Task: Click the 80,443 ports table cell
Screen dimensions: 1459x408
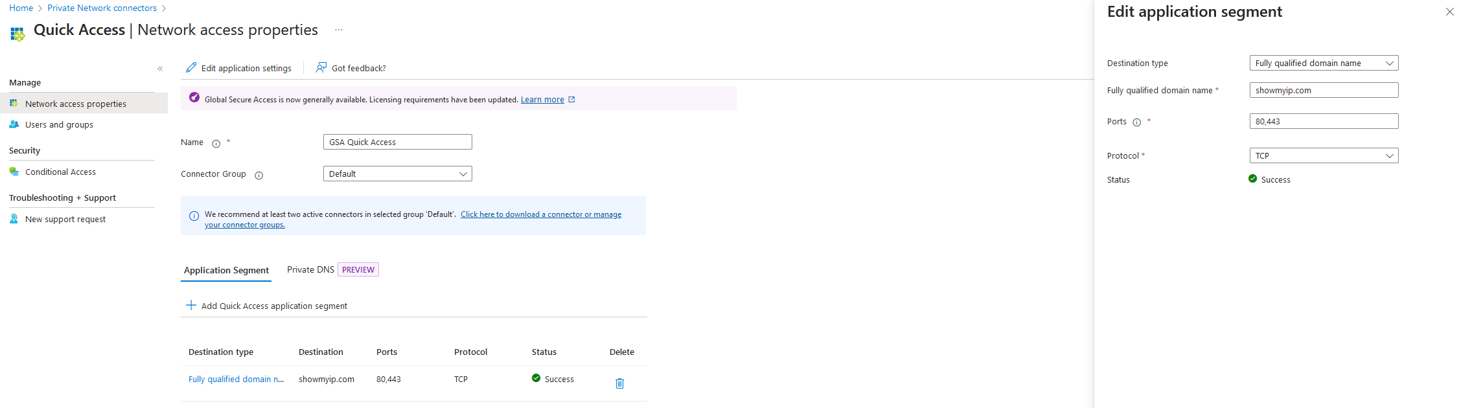Action: (x=389, y=379)
